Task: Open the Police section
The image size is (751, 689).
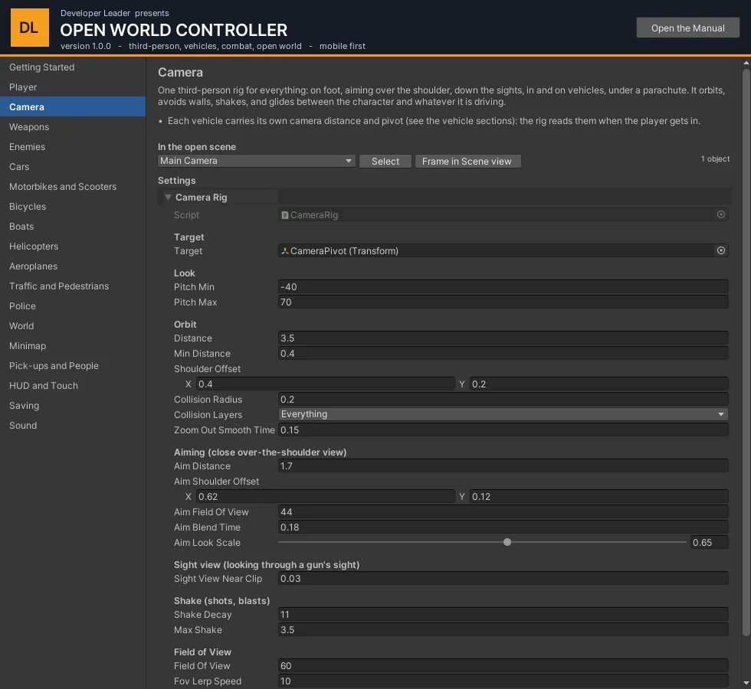Action: 73,306
